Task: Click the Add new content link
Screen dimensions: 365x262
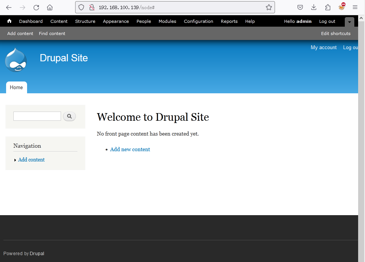Action: point(130,149)
